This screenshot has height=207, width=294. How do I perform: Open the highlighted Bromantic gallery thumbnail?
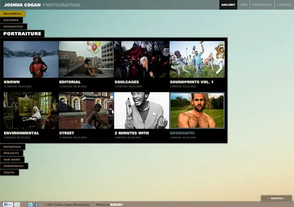click(x=197, y=111)
